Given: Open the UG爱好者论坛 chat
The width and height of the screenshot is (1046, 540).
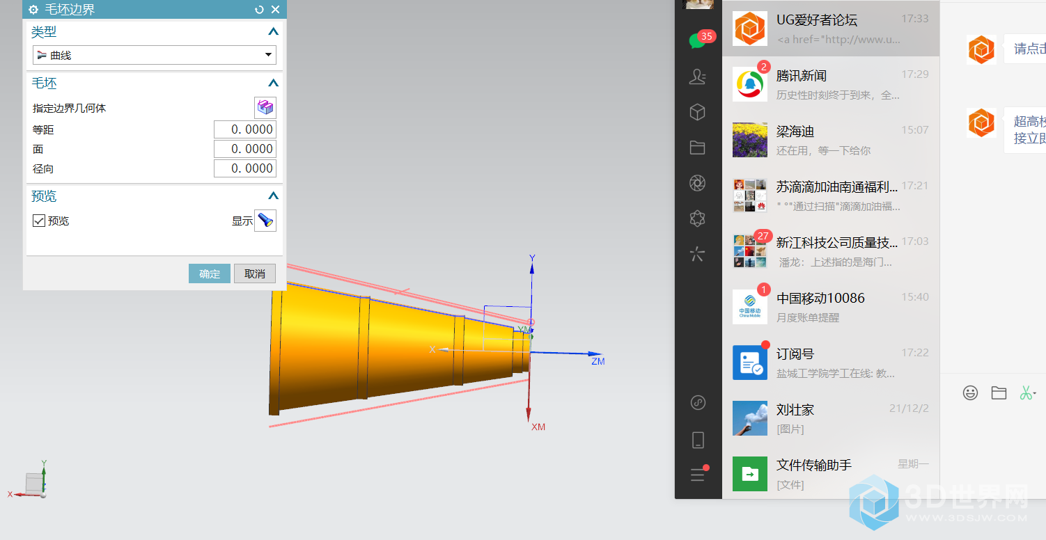Looking at the screenshot, I should 831,29.
